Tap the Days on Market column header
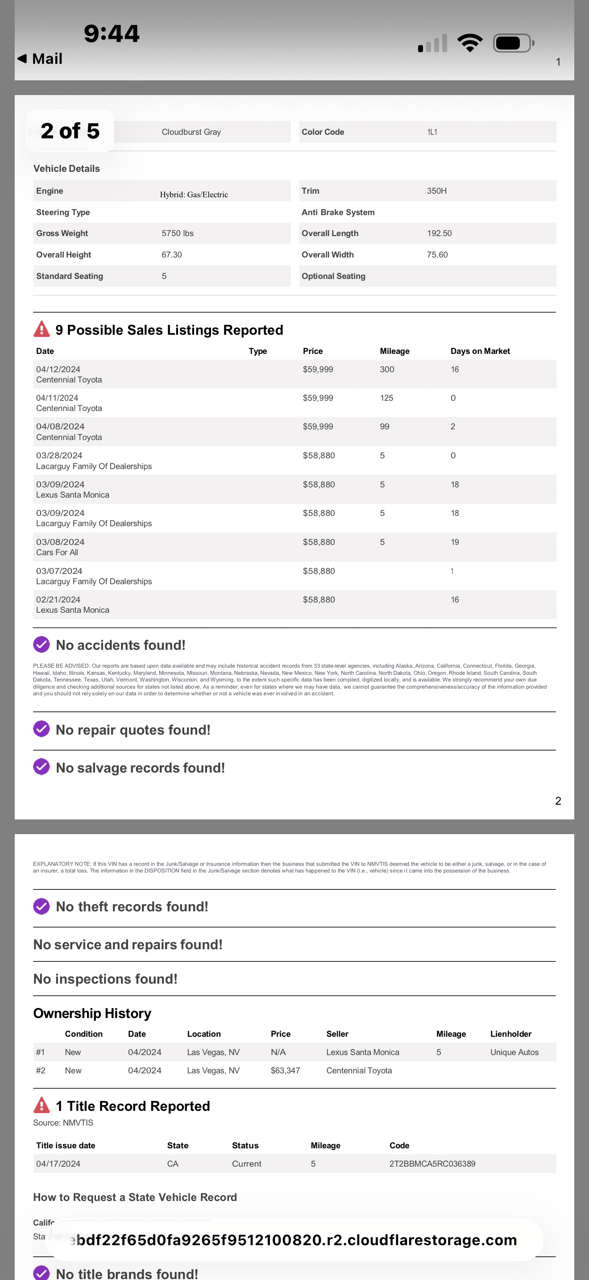The height and width of the screenshot is (1280, 589). [480, 351]
